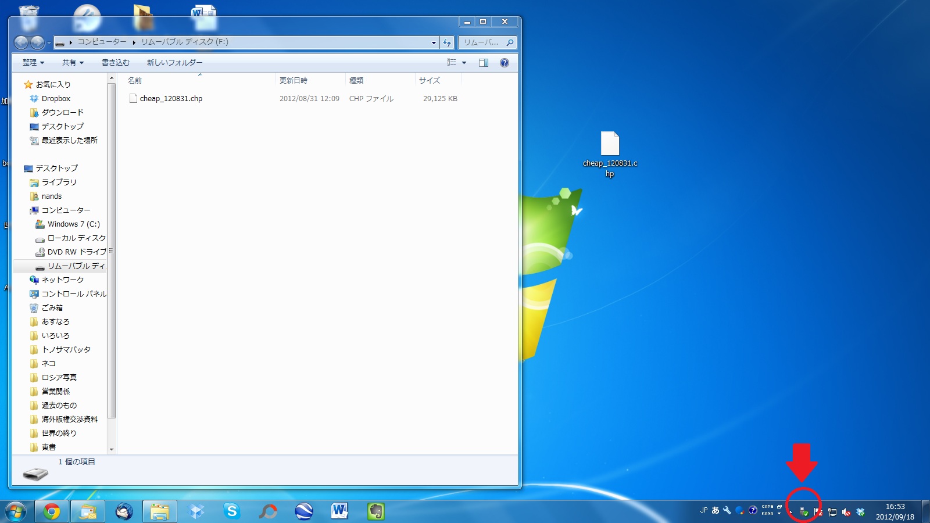The height and width of the screenshot is (523, 930).
Task: Open Evernote from the taskbar
Action: tap(376, 511)
